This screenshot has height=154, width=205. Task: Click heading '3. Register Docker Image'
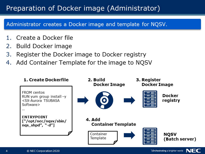pyautogui.click(x=155, y=82)
